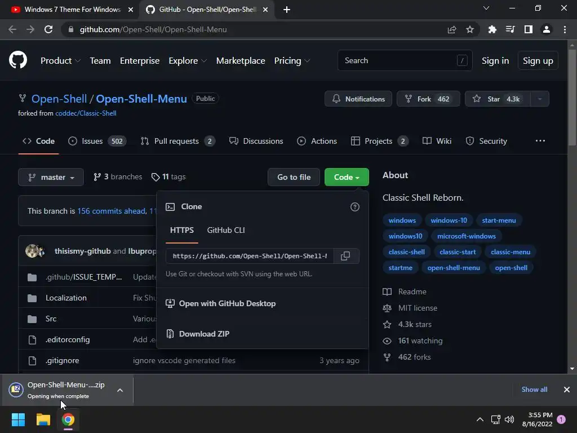Click the GitHub search field

(405, 60)
